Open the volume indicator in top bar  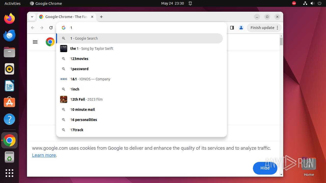coord(312,3)
